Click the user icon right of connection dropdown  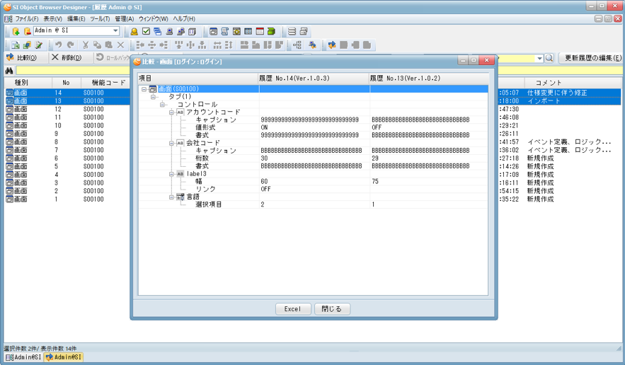pyautogui.click(x=134, y=32)
